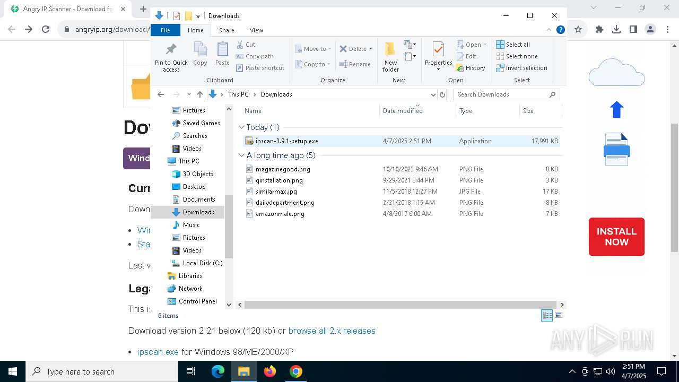Image resolution: width=679 pixels, height=382 pixels.
Task: Open Chrome extensions puzzle icon
Action: coord(599,30)
